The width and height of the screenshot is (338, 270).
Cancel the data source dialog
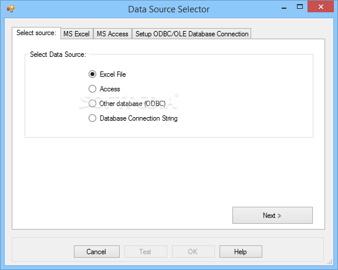(97, 251)
